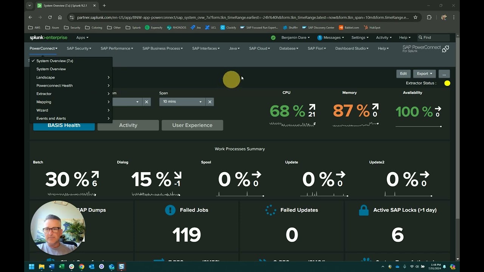Reload the page with browser refresh icon
This screenshot has width=484, height=272.
[50, 17]
